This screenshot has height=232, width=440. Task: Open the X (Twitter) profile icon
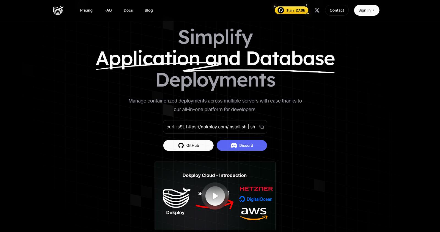pos(317,10)
